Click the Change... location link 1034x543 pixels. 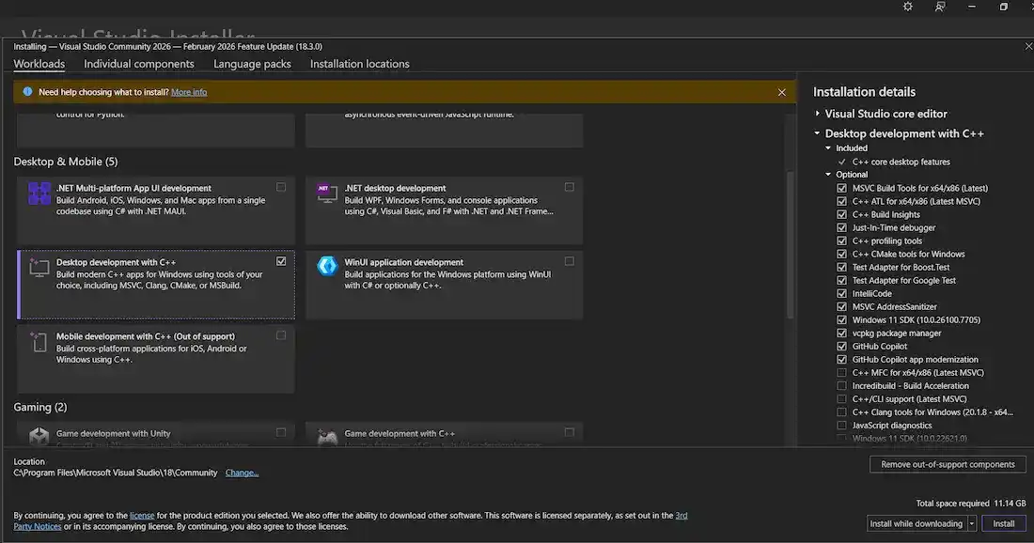click(242, 473)
